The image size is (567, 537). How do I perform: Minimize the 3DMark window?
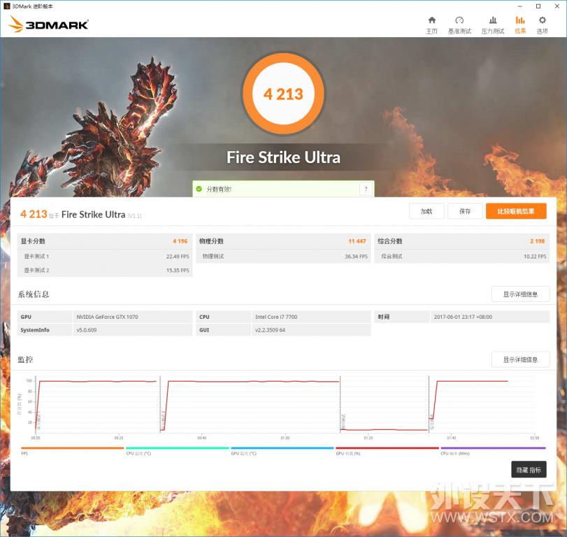(x=519, y=6)
